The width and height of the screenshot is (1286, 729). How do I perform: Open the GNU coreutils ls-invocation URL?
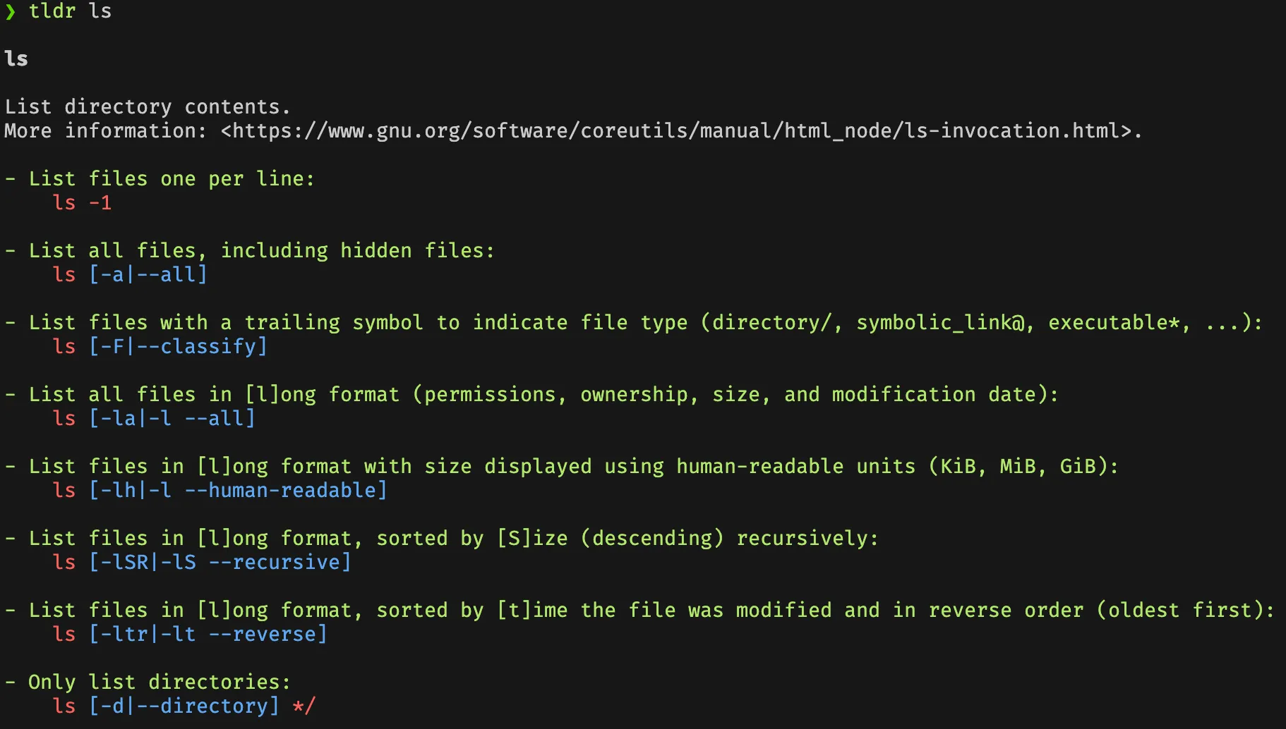(x=678, y=131)
